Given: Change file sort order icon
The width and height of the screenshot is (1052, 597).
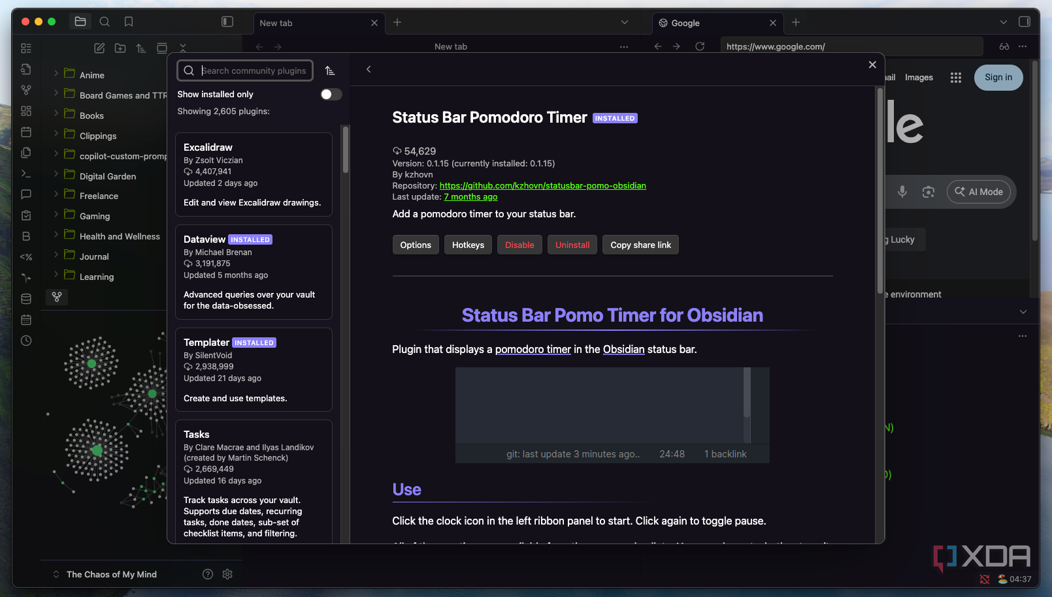Looking at the screenshot, I should 141,48.
